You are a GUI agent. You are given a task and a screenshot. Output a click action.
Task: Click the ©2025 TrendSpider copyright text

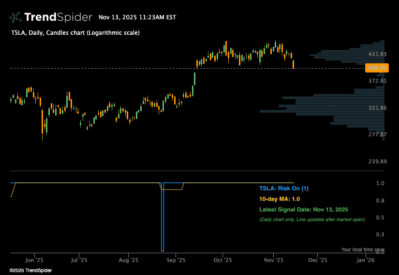point(30,271)
